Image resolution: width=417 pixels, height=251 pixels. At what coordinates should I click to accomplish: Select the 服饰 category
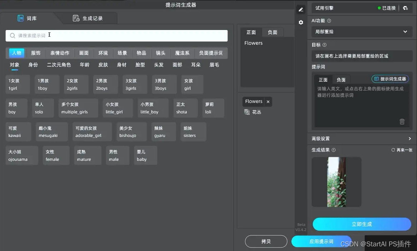(x=36, y=53)
